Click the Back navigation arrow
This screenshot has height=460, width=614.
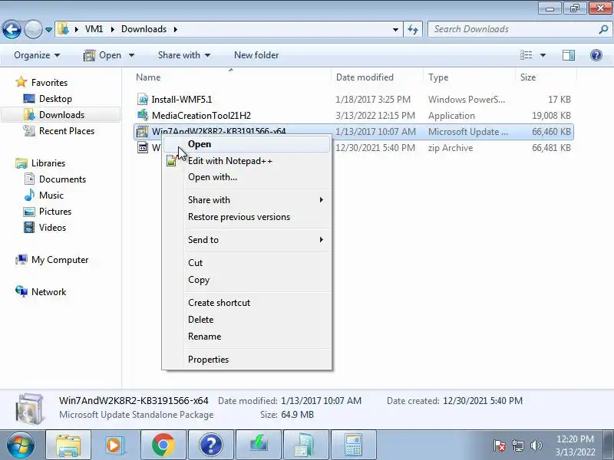pyautogui.click(x=12, y=29)
